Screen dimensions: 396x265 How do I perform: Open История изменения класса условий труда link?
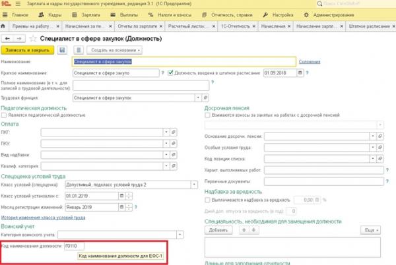point(43,218)
